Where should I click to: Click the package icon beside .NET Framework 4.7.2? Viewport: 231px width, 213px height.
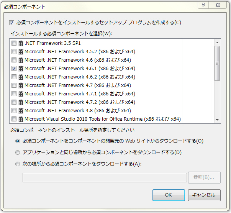[x=21, y=102]
